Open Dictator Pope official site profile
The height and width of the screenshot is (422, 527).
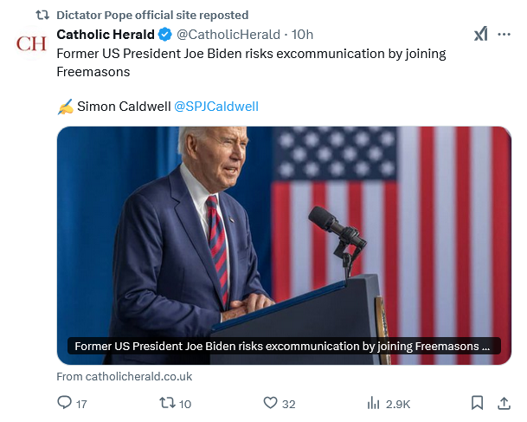coord(151,15)
